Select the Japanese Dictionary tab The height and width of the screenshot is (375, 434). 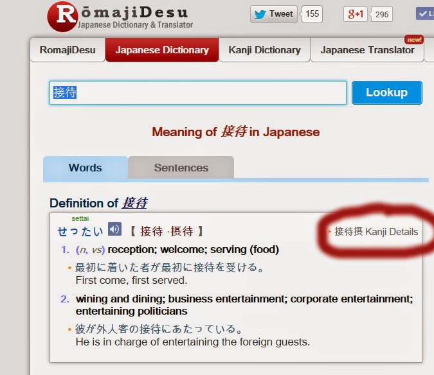(x=161, y=50)
